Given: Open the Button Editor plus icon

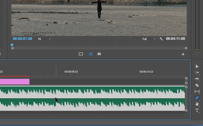Looking at the screenshot, I should 183,54.
